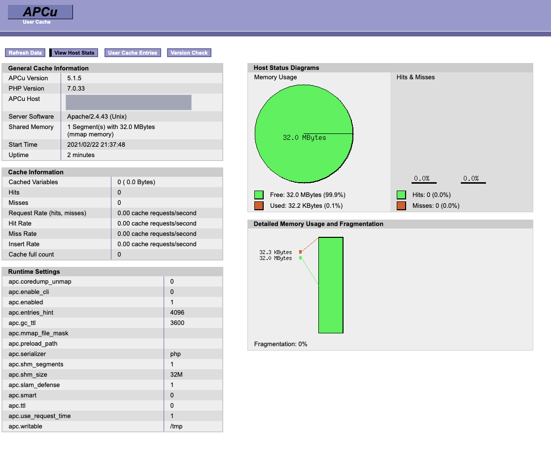Click the green fragmentation bar chart
The width and height of the screenshot is (551, 454).
point(331,285)
